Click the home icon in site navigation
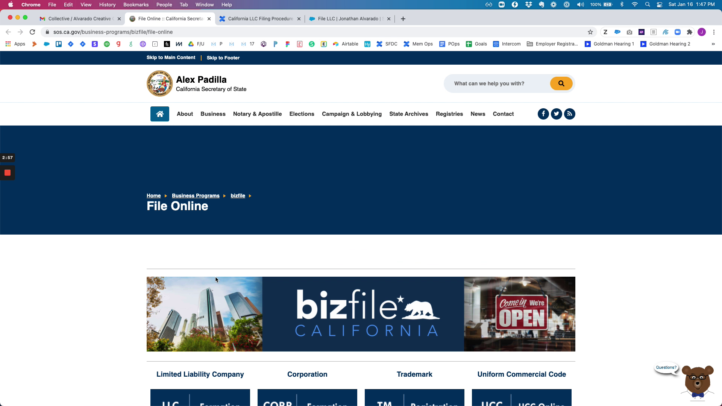Image resolution: width=722 pixels, height=406 pixels. 160,114
